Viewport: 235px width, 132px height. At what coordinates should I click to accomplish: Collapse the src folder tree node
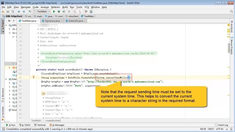(10, 33)
